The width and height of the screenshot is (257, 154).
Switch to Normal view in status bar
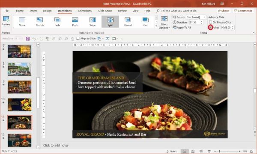tap(185, 151)
